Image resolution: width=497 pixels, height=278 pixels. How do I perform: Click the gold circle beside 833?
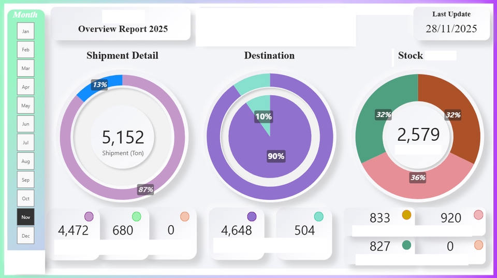tap(406, 215)
